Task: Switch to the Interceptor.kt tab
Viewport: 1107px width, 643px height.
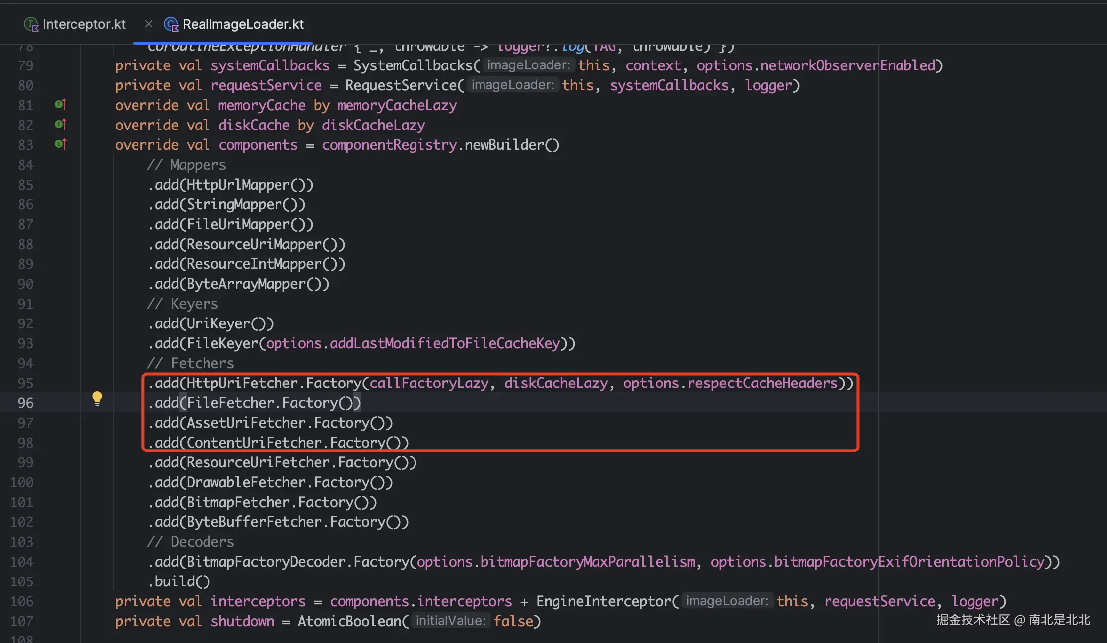Action: click(x=84, y=24)
